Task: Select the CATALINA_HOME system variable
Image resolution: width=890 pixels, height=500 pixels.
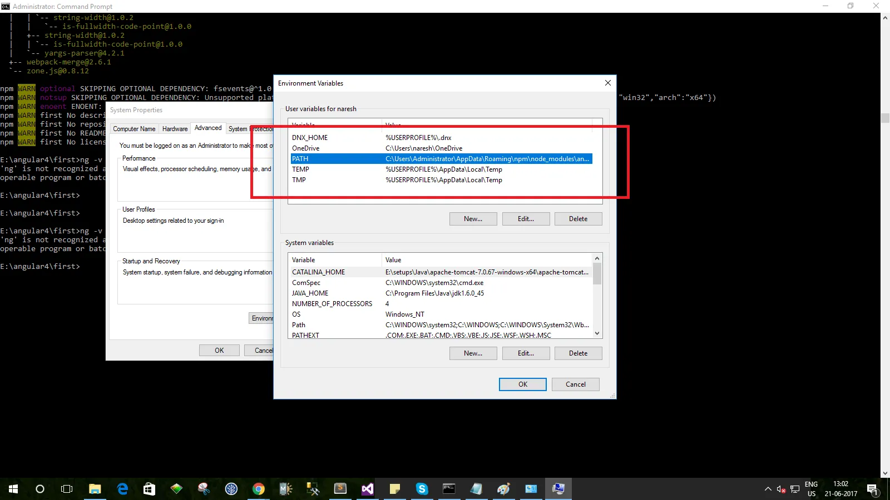Action: pyautogui.click(x=441, y=272)
